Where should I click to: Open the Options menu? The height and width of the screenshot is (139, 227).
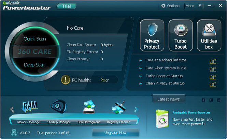173,6
